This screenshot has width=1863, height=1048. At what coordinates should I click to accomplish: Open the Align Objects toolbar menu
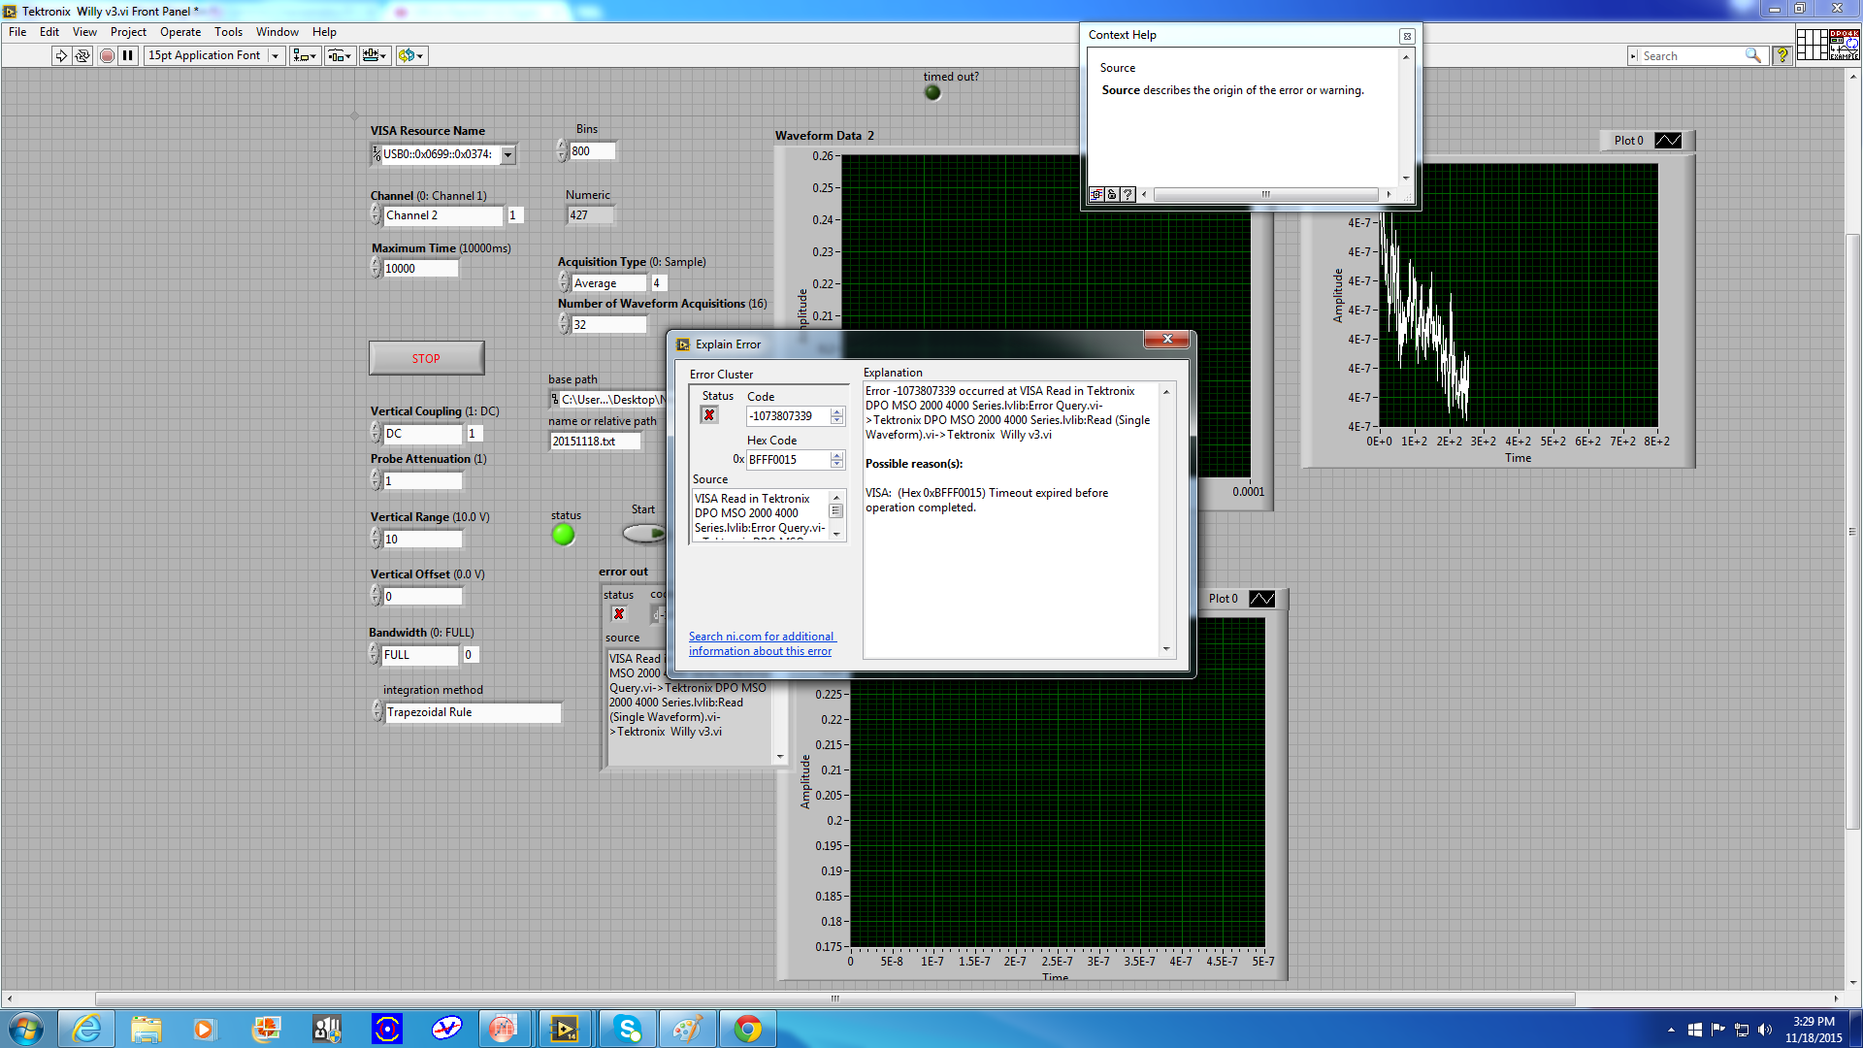pos(305,55)
